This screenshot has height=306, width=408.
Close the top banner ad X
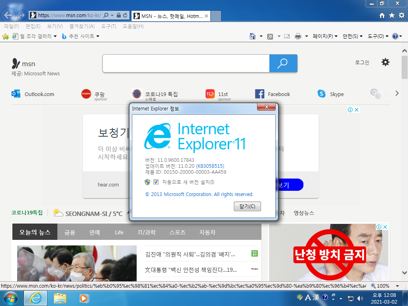[357, 110]
